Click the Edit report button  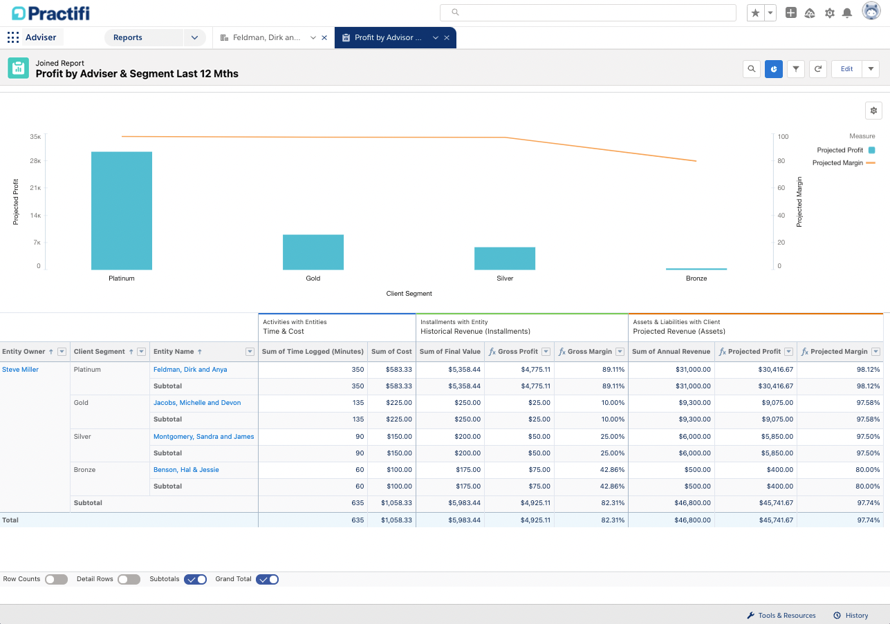click(x=846, y=69)
